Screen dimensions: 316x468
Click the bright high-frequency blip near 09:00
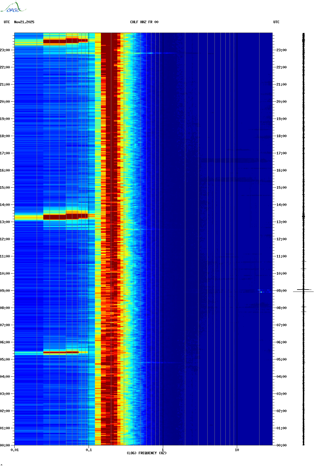[262, 292]
